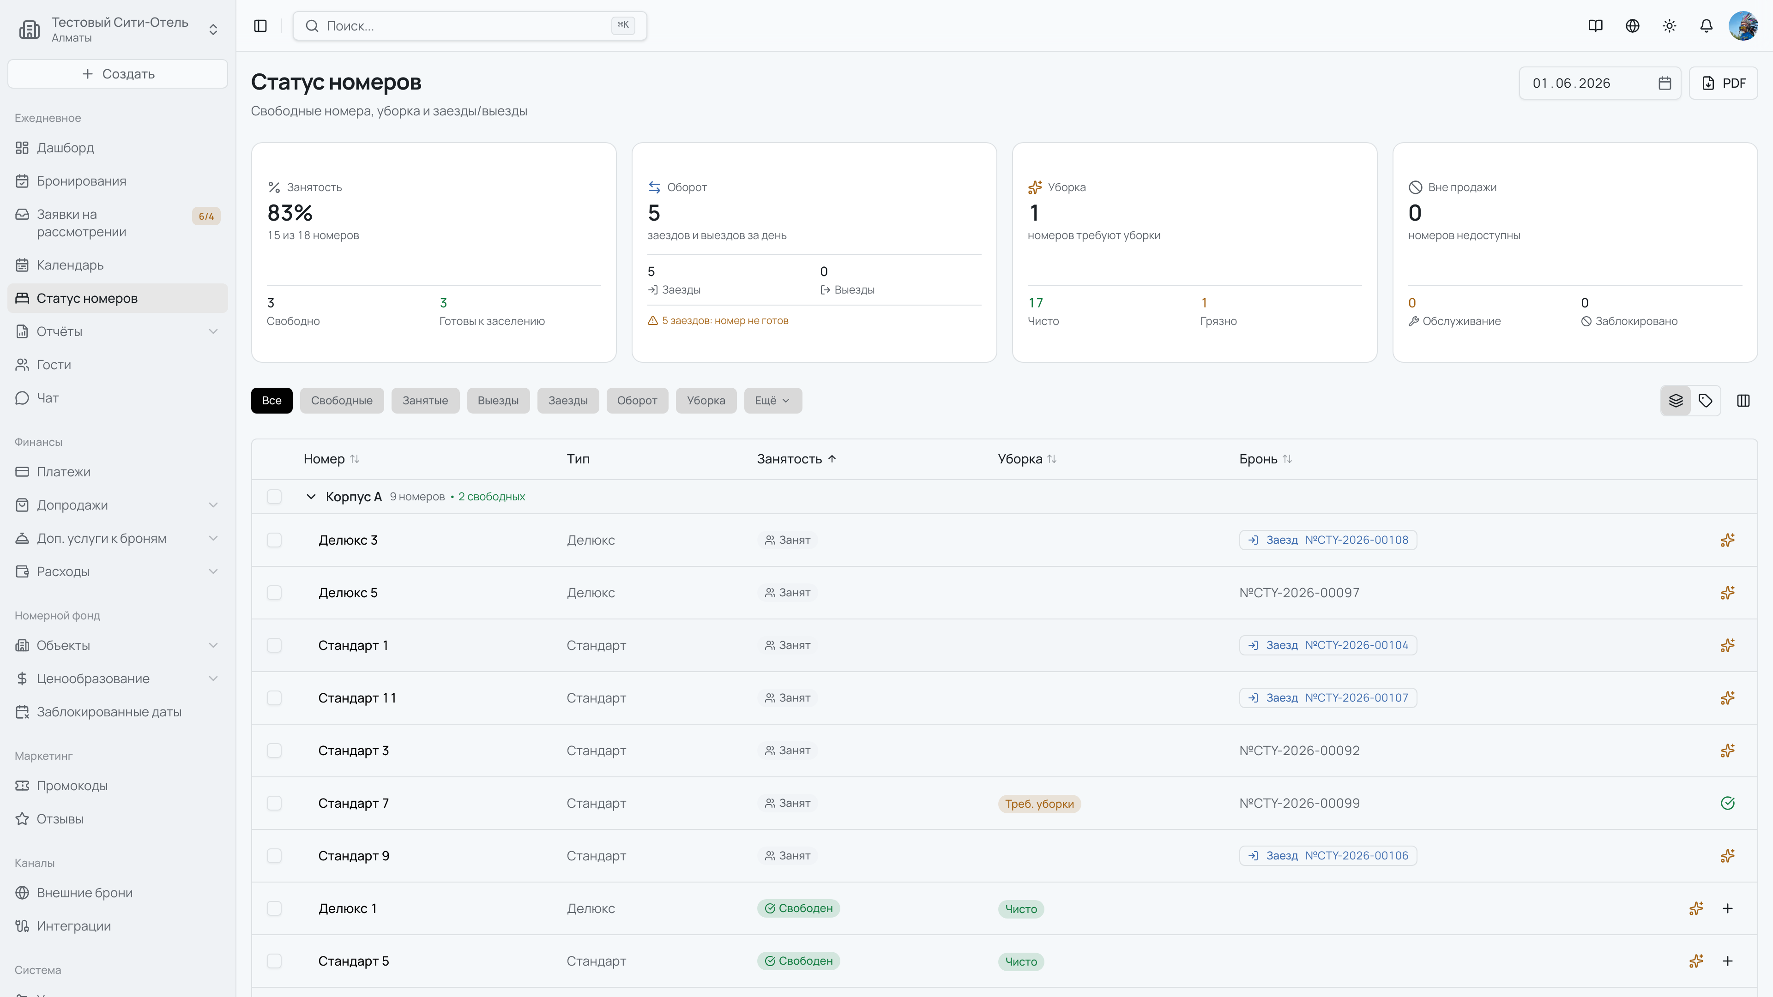Click cleaning sparkle icon for Делюкс 3
The image size is (1773, 997).
coord(1728,540)
